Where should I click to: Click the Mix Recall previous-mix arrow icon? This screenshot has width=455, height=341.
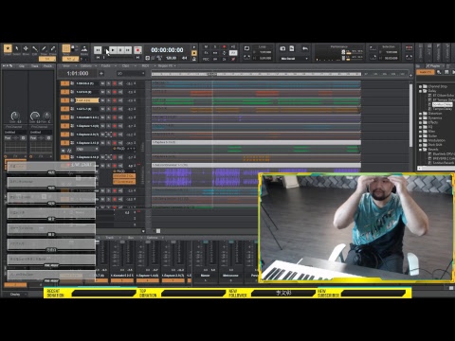pos(305,48)
